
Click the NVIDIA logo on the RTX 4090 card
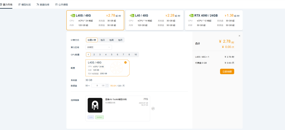(x=191, y=16)
